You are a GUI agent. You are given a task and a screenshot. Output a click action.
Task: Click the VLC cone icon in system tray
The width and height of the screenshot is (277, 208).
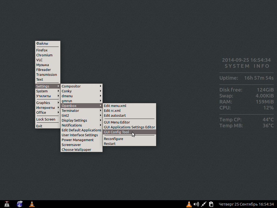tap(189, 204)
